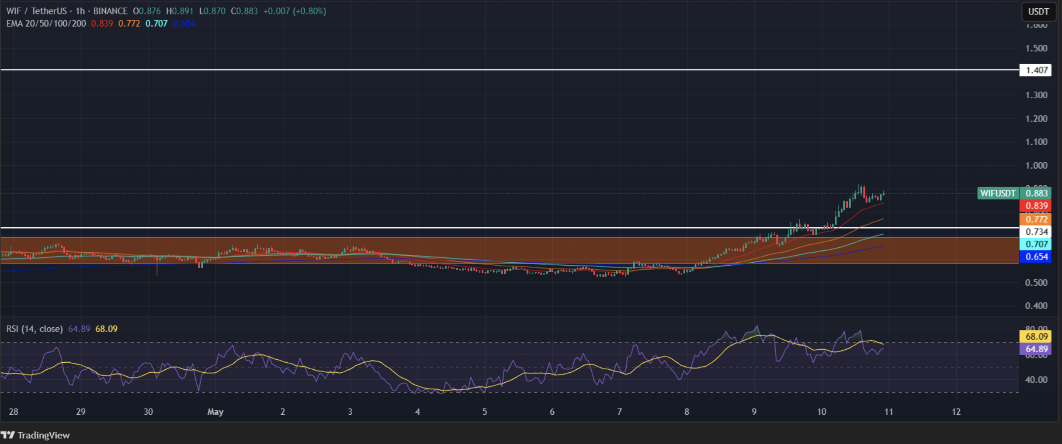
Task: Click the 1.500 price axis label
Action: pos(1036,48)
